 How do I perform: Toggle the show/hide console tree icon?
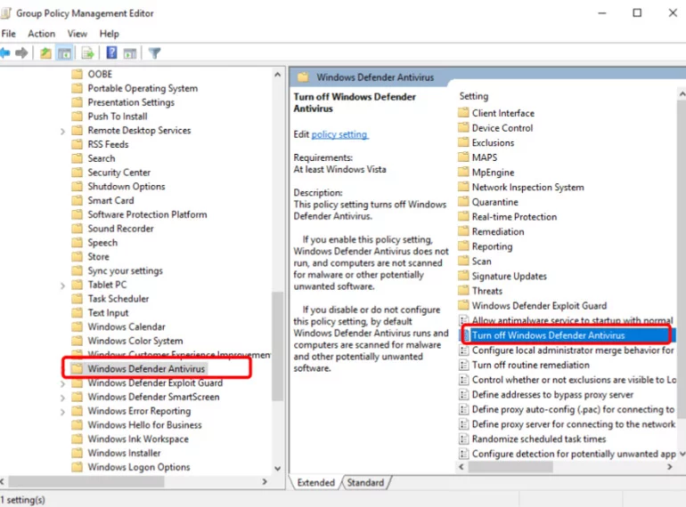coord(65,53)
